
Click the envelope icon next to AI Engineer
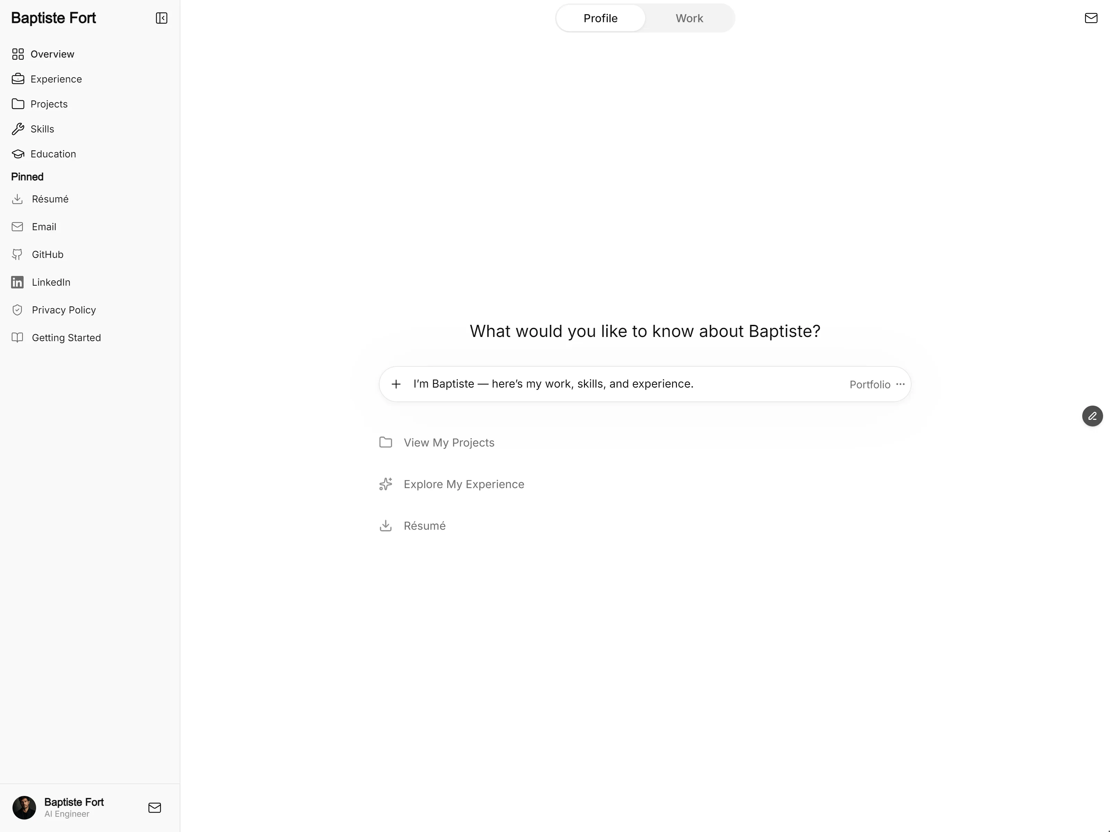tap(155, 807)
